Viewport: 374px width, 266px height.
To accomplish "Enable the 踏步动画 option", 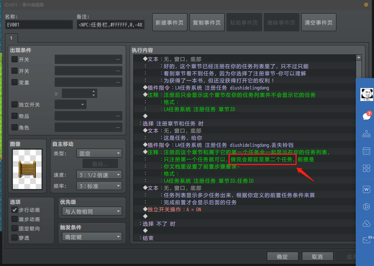I will (x=15, y=219).
